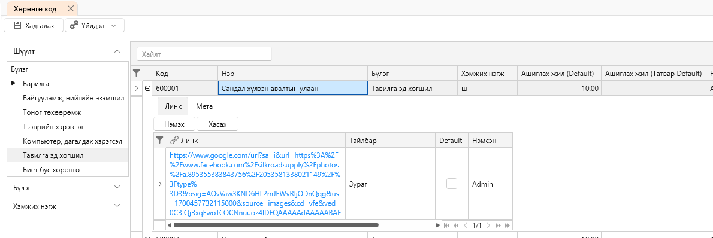
Task: Expand the Бүлэг filter section
Action: pyautogui.click(x=117, y=187)
